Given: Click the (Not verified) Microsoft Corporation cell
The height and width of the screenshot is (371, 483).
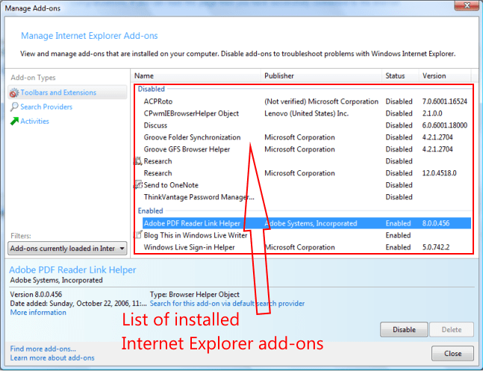Looking at the screenshot, I should point(321,102).
